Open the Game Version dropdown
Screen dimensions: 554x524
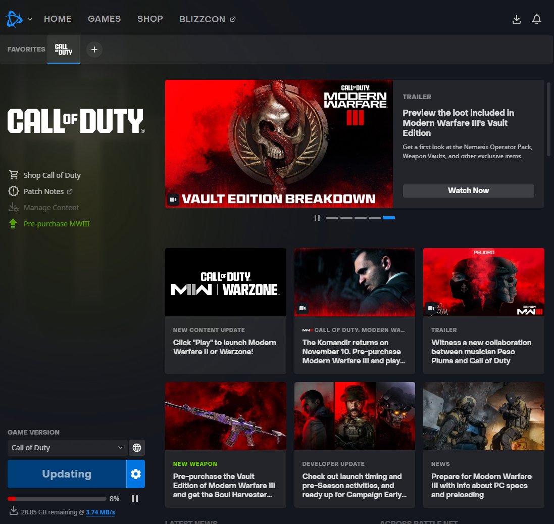[67, 447]
